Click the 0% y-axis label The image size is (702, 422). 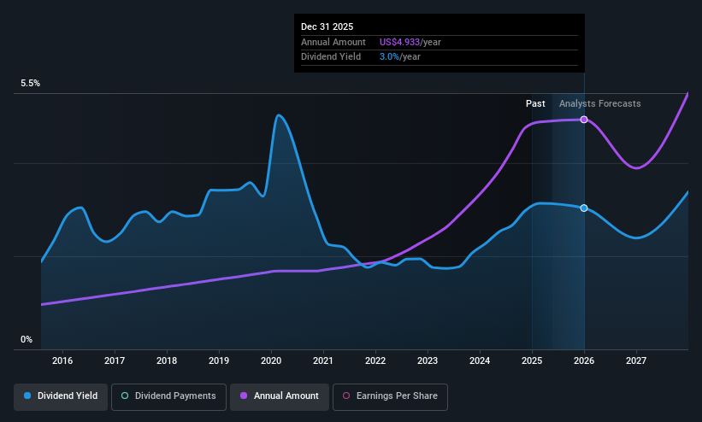pyautogui.click(x=27, y=340)
